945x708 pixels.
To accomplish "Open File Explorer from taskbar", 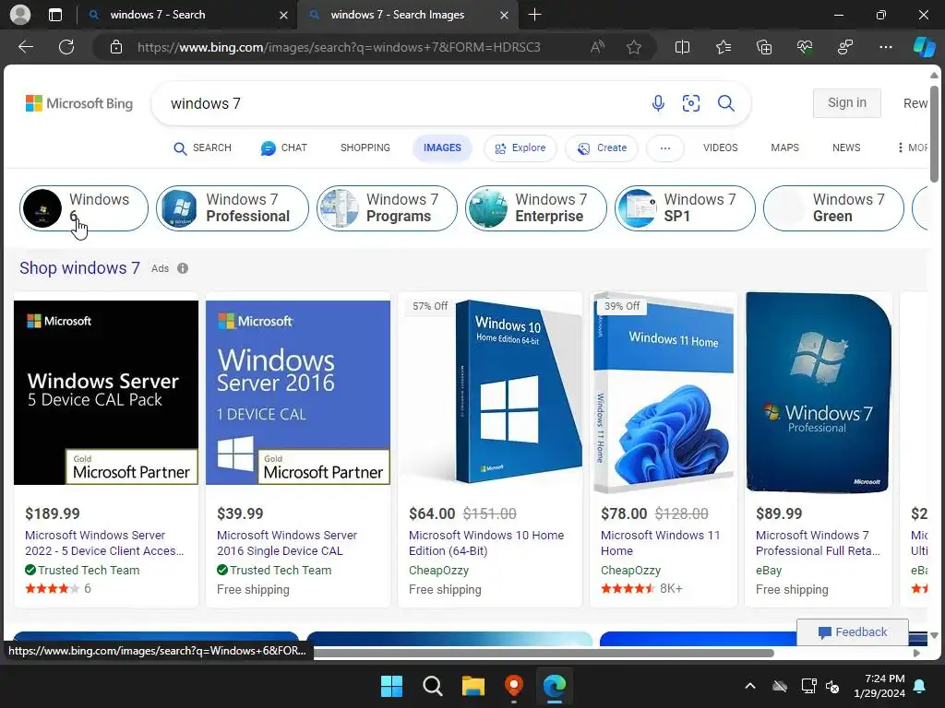I will [473, 686].
